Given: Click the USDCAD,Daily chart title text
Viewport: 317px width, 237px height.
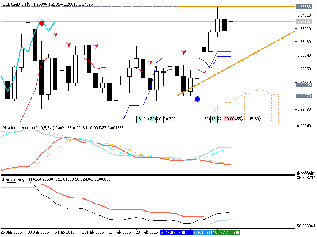Looking at the screenshot, I should pos(16,4).
